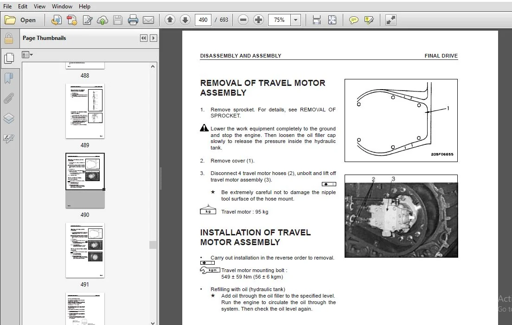Image resolution: width=512 pixels, height=325 pixels.
Task: Open the File menu
Action: [x=7, y=6]
